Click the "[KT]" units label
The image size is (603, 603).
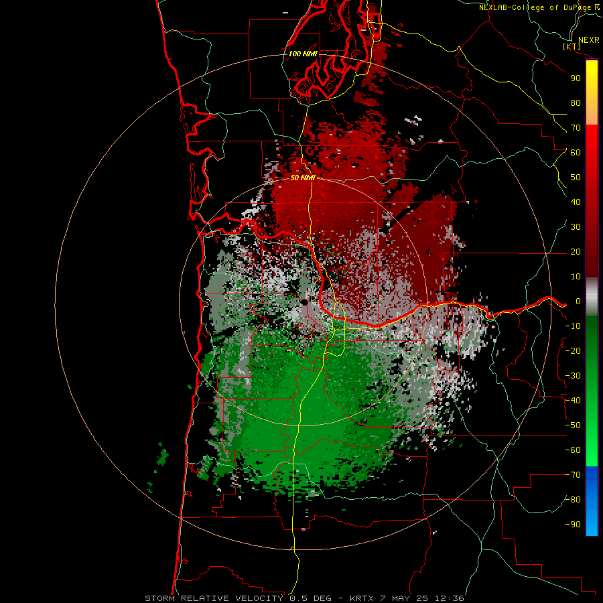pos(572,46)
